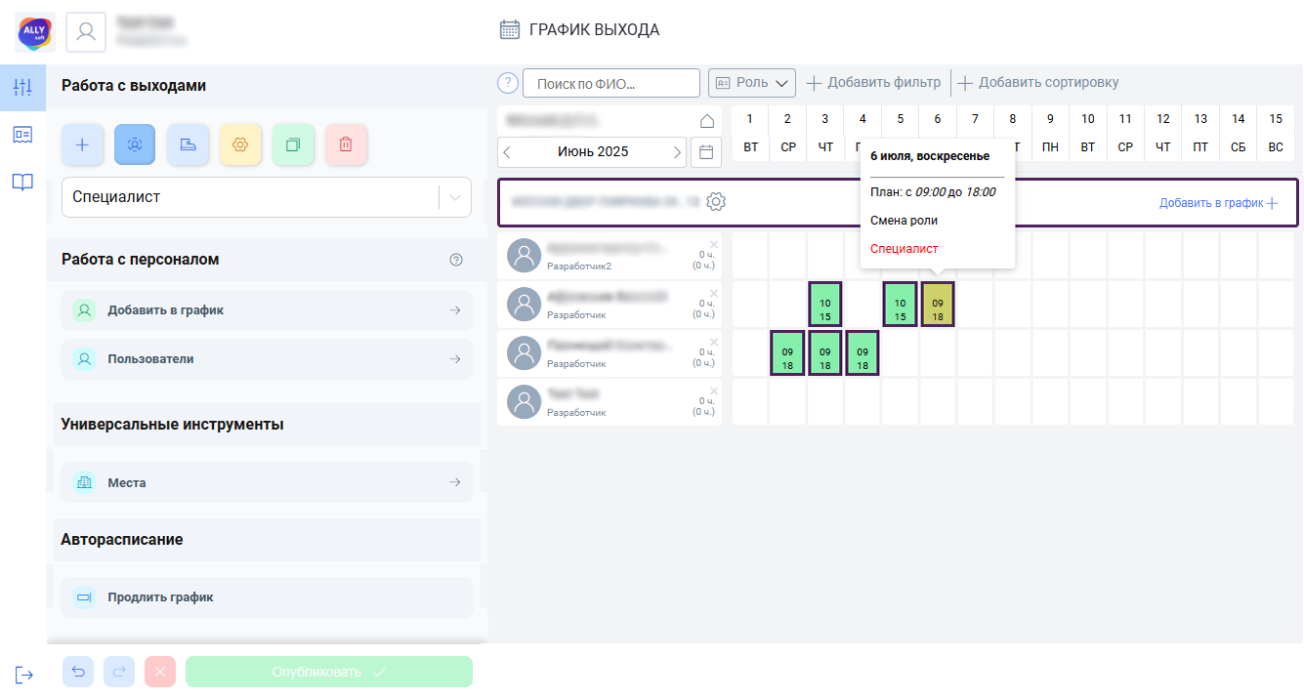
Task: Click Добавить сортировку
Action: pyautogui.click(x=1038, y=83)
